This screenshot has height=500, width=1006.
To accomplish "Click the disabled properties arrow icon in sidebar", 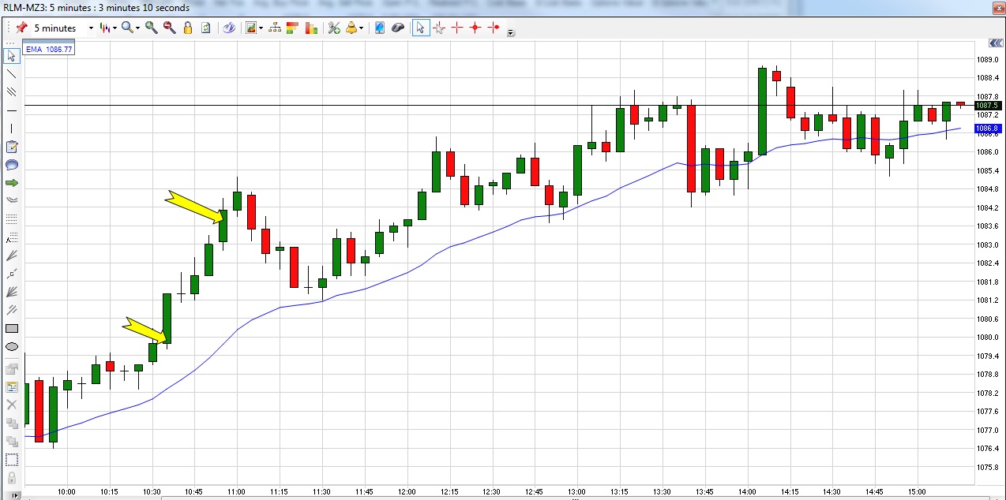I will [x=12, y=368].
